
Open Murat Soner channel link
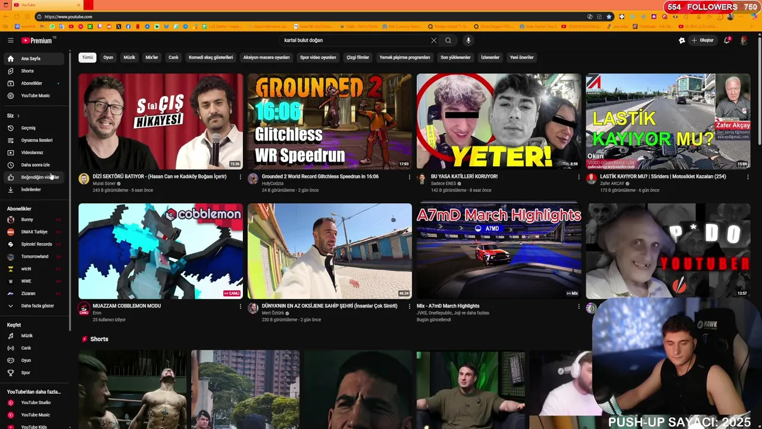(104, 184)
